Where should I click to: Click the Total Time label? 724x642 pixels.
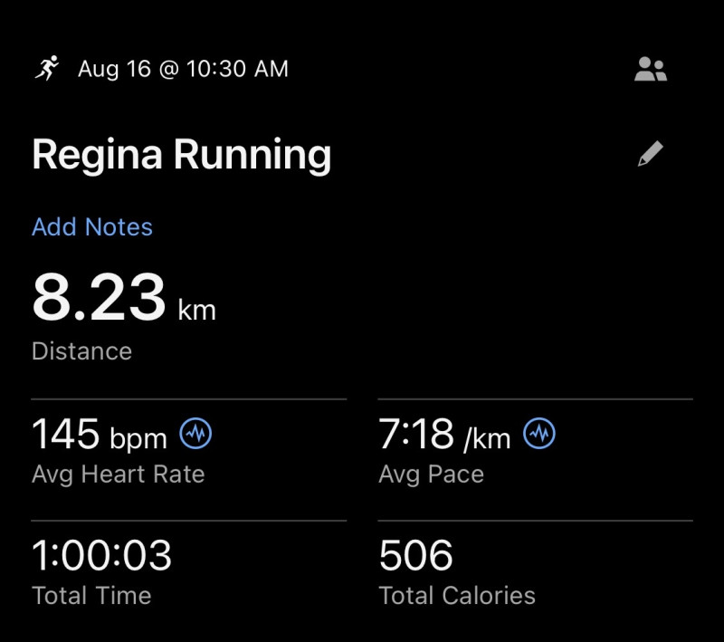click(91, 596)
